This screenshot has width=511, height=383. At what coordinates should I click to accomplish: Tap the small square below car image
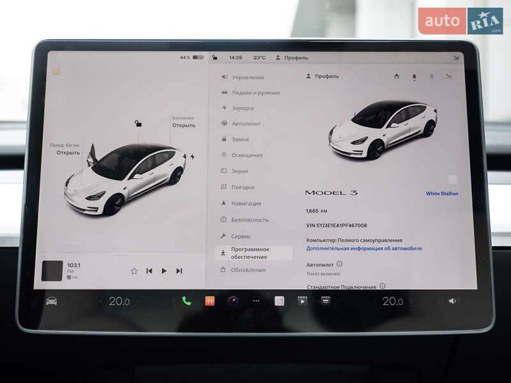coord(453,179)
